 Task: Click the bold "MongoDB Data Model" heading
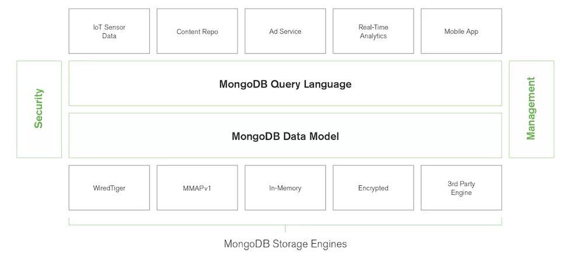285,136
